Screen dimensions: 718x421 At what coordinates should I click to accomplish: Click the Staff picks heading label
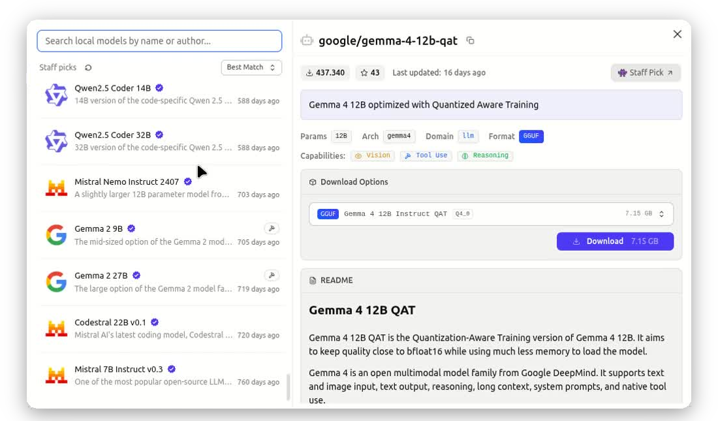click(x=57, y=67)
